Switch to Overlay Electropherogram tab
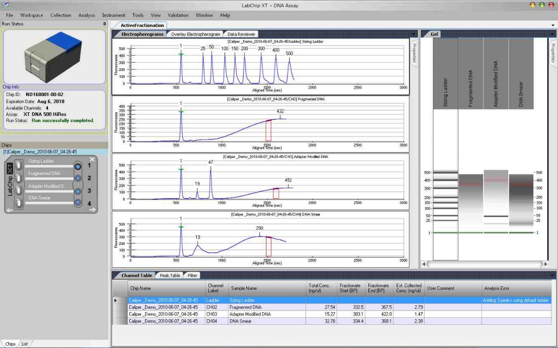558x348 pixels. point(195,34)
